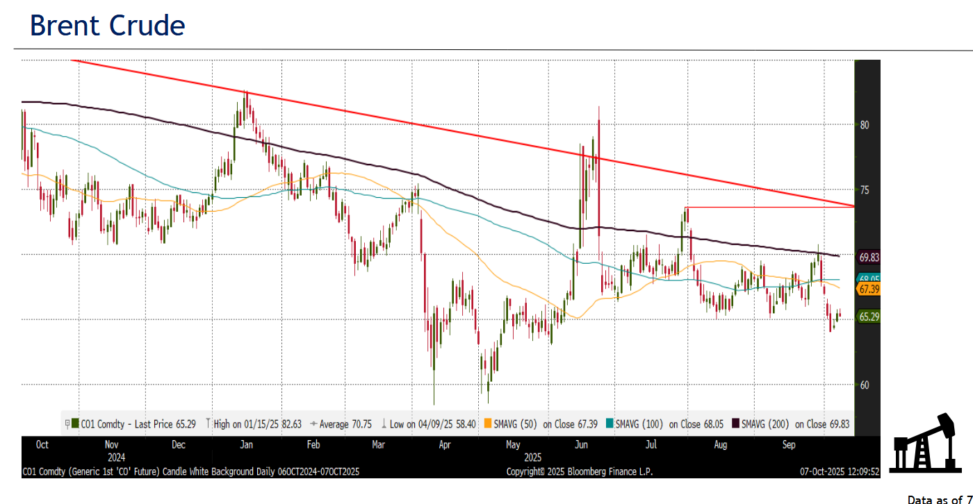The height and width of the screenshot is (504, 973).
Task: Click the oil pump jack icon
Action: coord(926,444)
